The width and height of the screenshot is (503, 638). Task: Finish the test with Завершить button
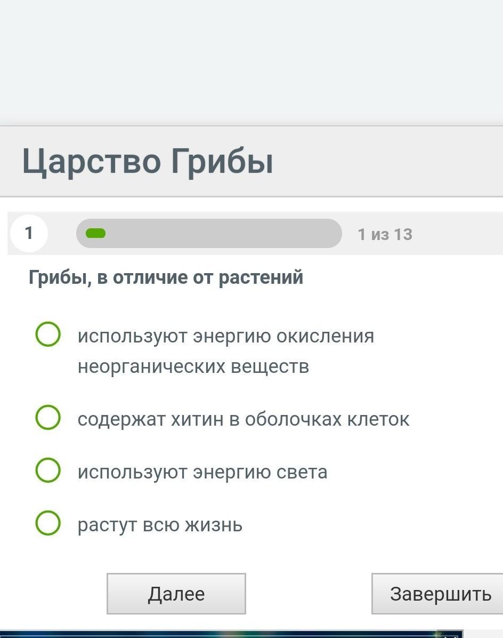tap(437, 594)
